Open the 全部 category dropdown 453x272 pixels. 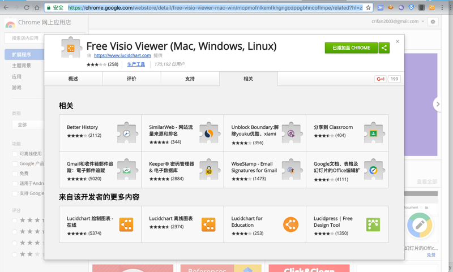click(x=28, y=124)
